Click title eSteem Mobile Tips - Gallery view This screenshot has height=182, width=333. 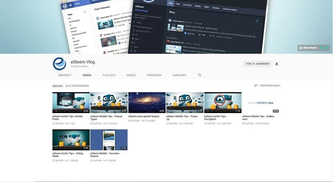point(258,118)
